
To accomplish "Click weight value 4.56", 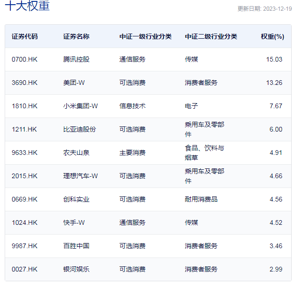I will pos(276,199).
